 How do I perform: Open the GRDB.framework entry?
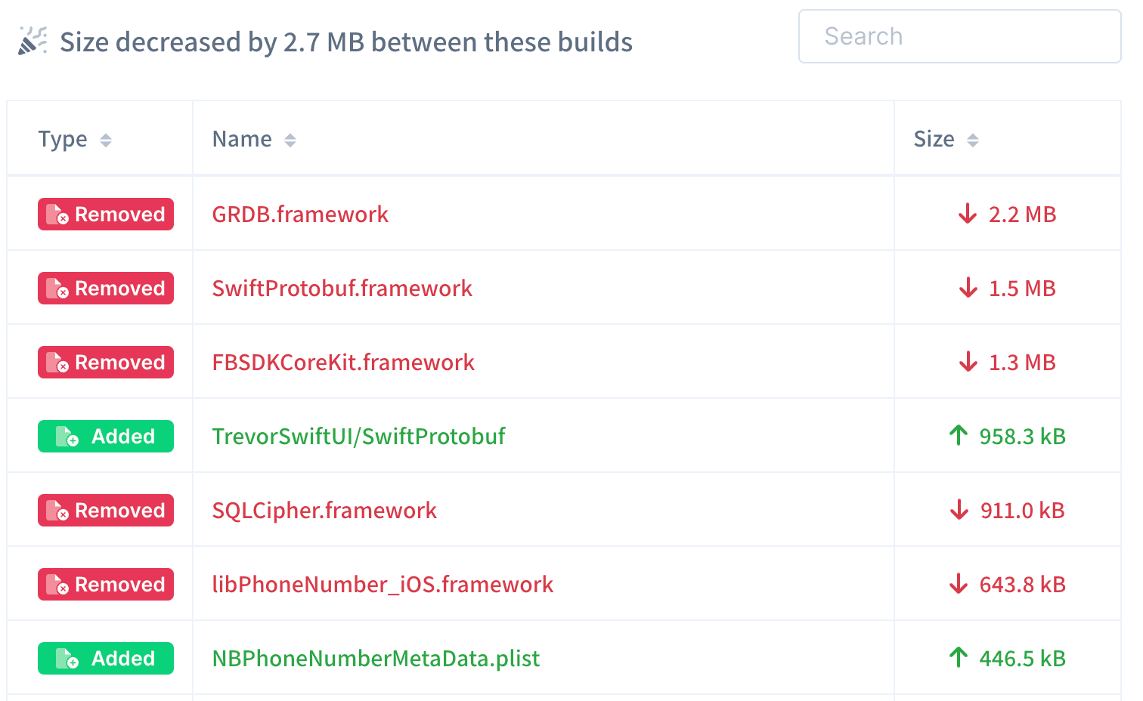[x=300, y=215]
